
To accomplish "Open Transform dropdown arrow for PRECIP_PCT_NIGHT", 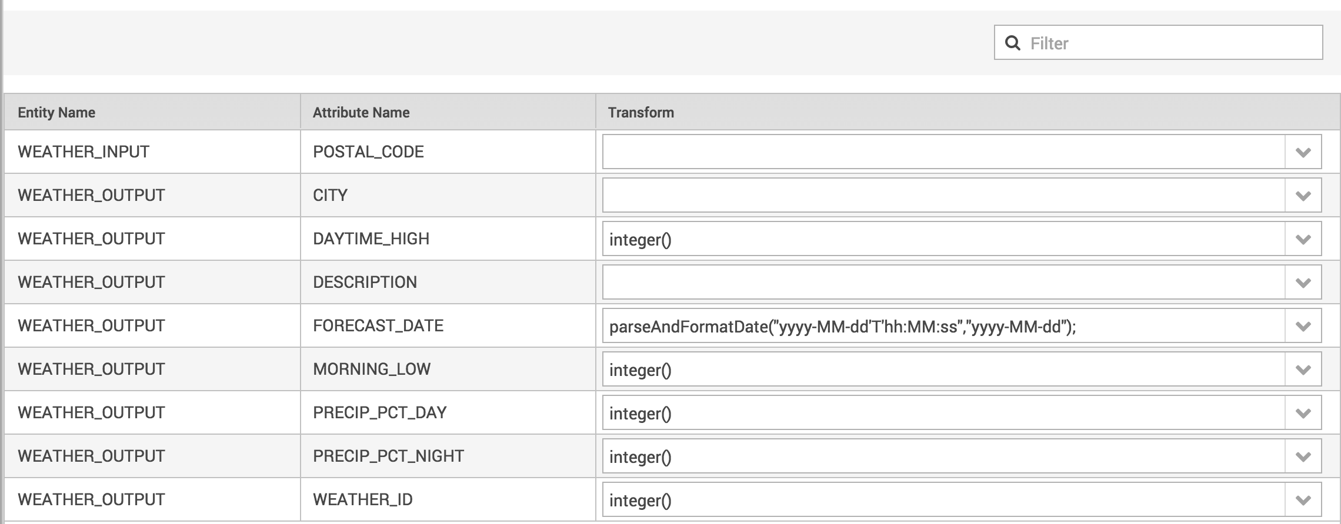I will pyautogui.click(x=1303, y=456).
